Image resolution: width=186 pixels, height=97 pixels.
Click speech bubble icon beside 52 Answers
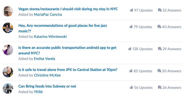click(x=160, y=10)
